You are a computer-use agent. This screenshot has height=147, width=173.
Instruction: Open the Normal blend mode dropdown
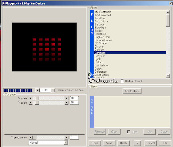(x=66, y=142)
